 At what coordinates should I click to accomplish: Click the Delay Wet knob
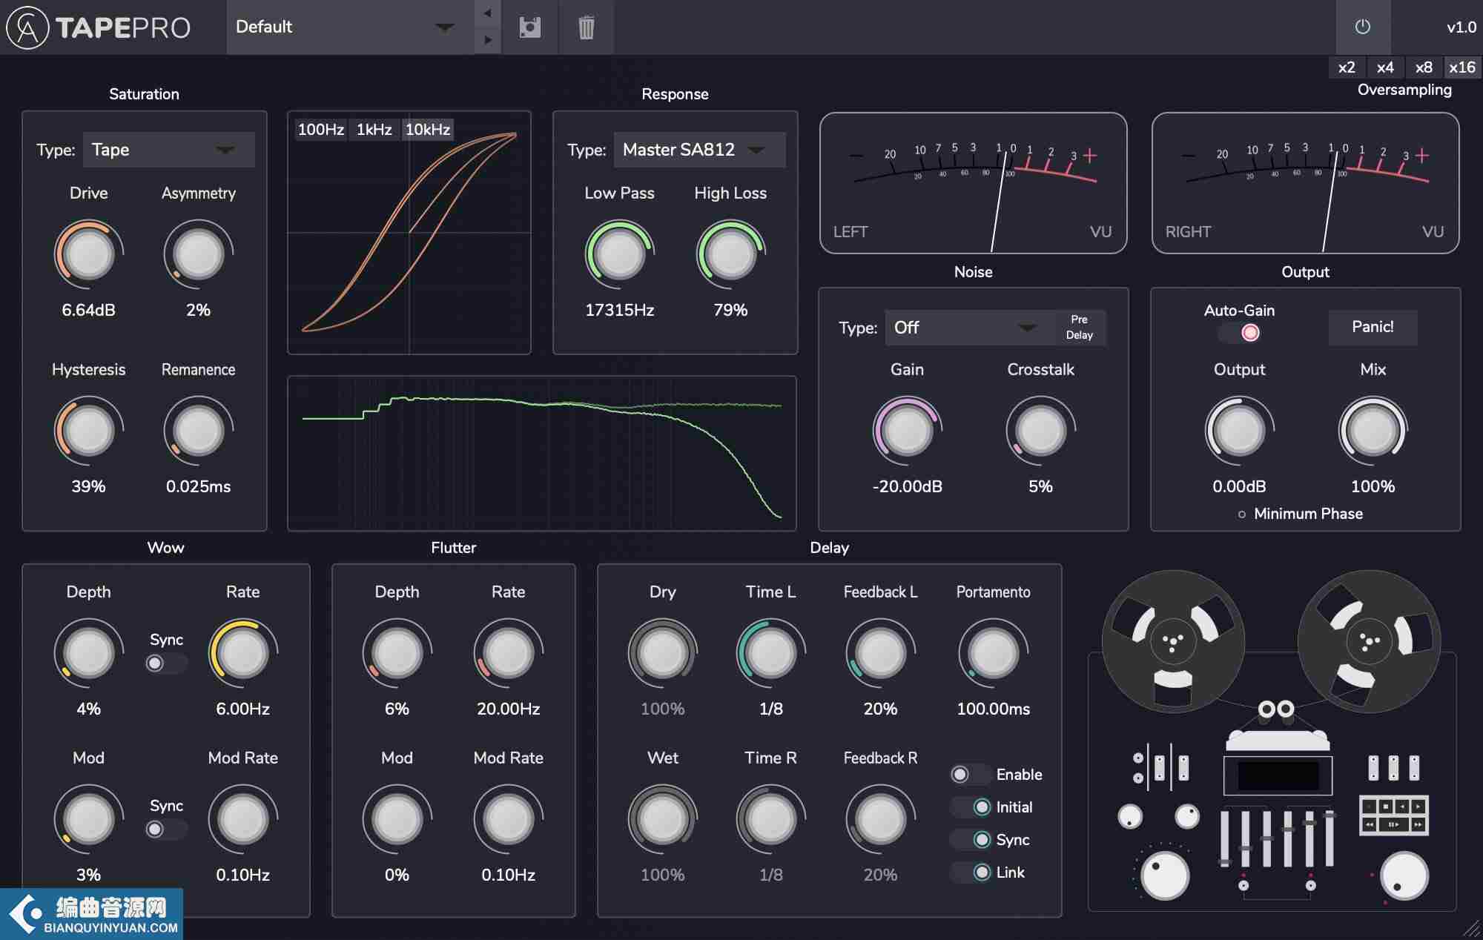[x=662, y=820]
